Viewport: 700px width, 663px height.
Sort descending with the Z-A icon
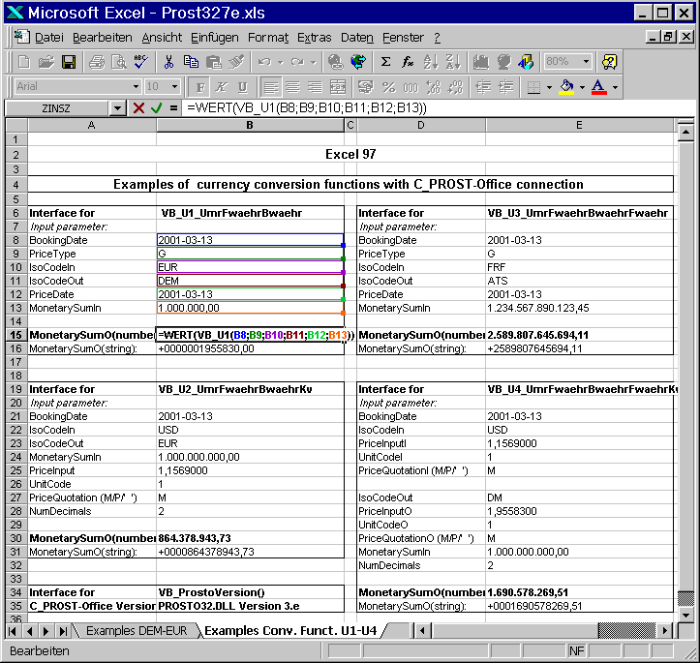point(453,62)
